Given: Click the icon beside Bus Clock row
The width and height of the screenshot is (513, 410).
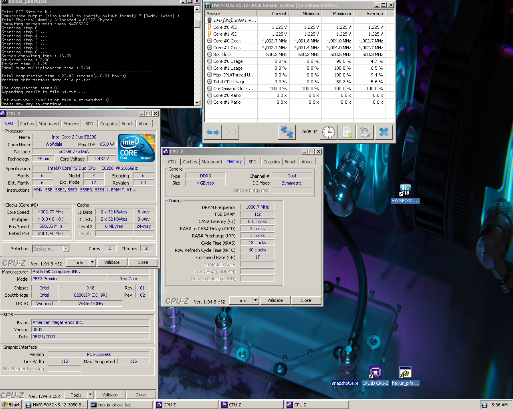Looking at the screenshot, I should 209,54.
